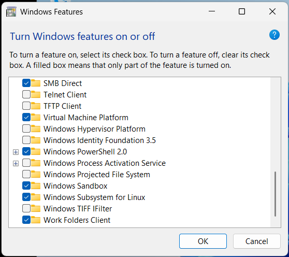Click the folder icon beside Windows PowerShell 2.0
Image resolution: width=289 pixels, height=257 pixels.
click(x=36, y=151)
